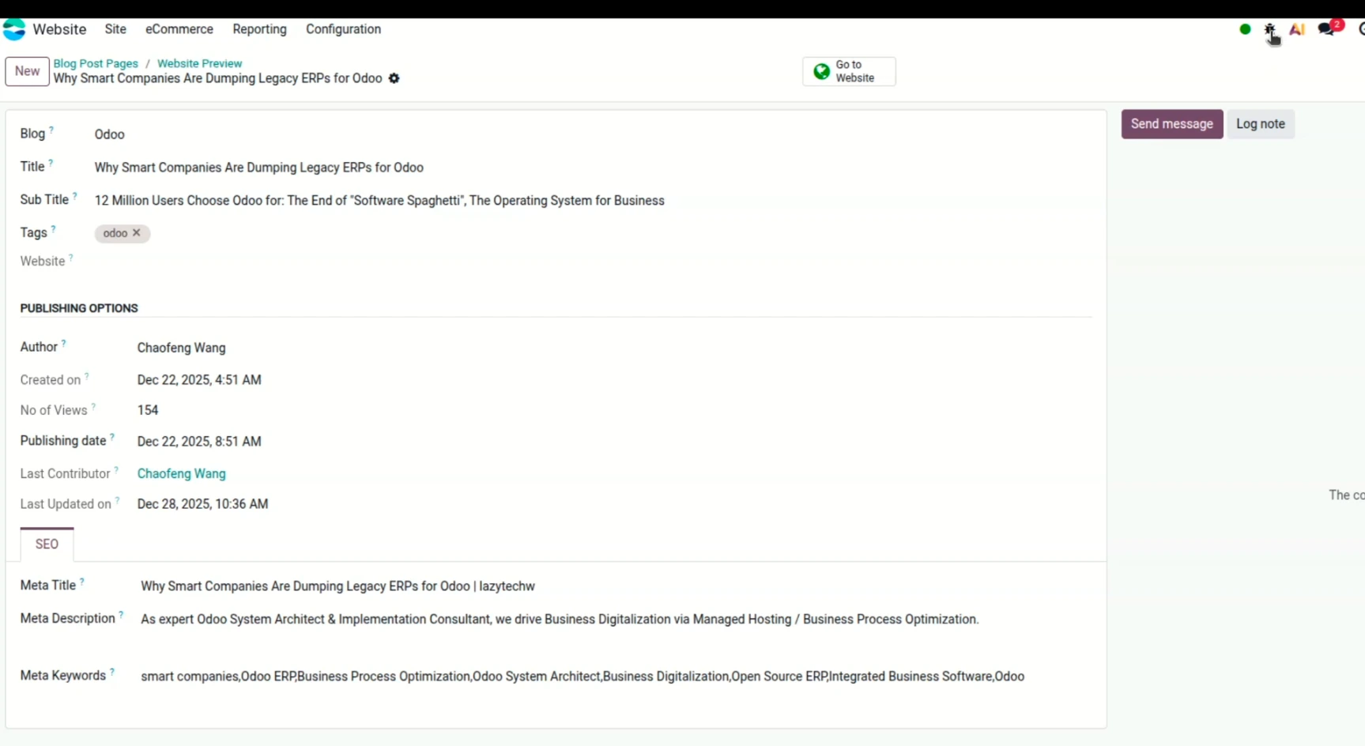
Task: Open the AI assistant icon
Action: pos(1297,30)
